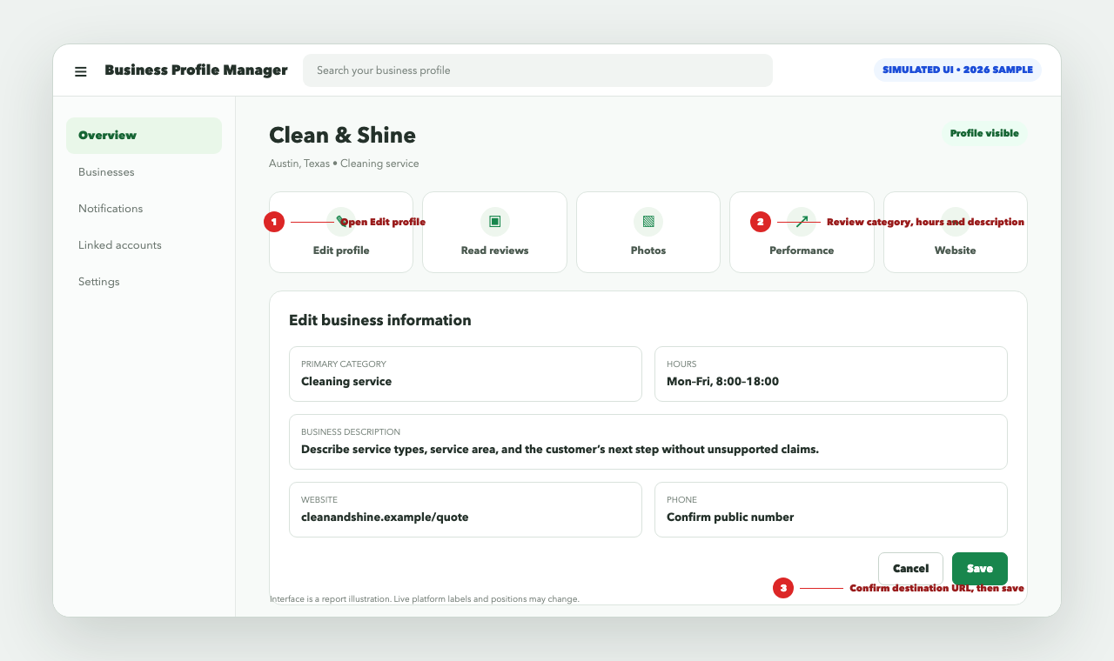Edit the Hours field

(x=831, y=374)
